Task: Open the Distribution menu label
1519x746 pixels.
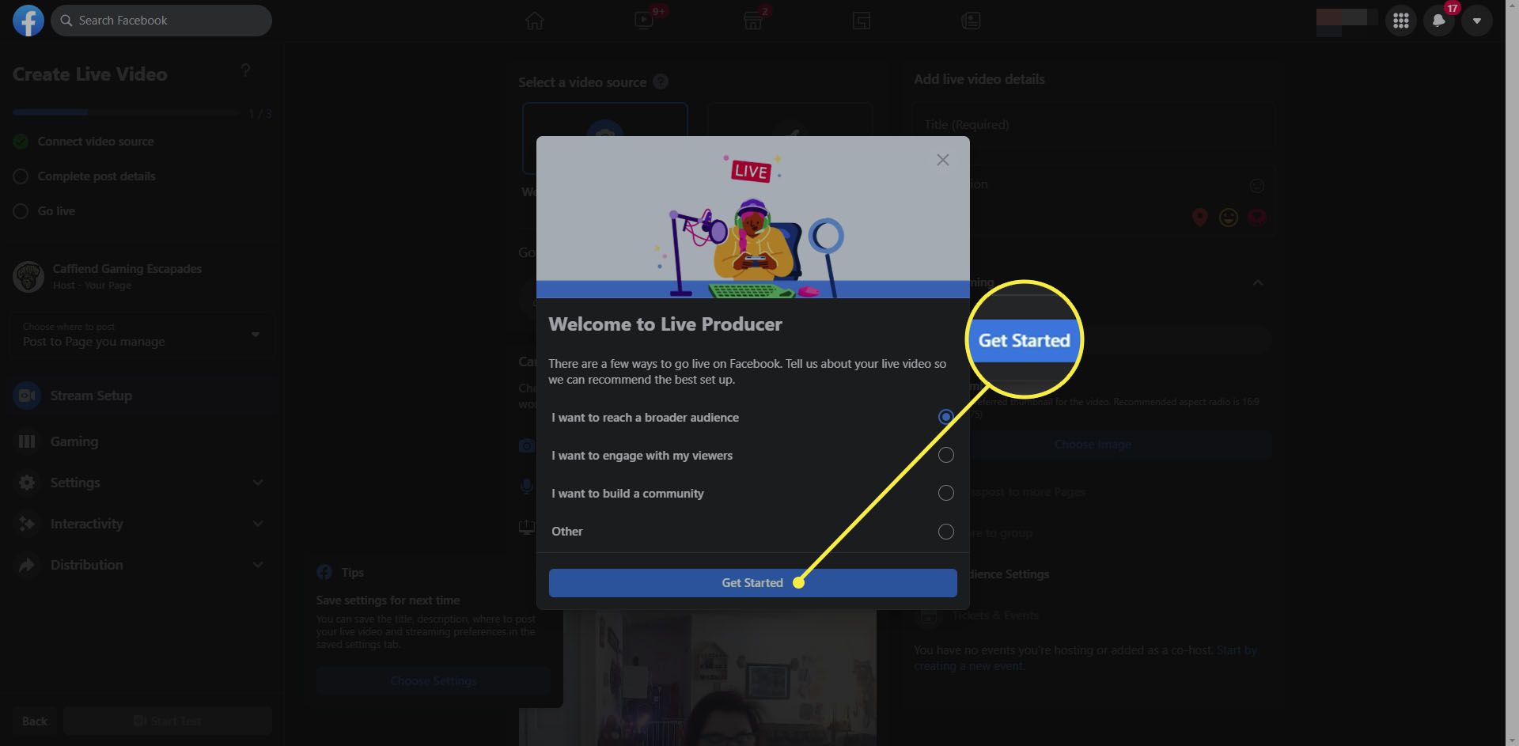Action: 87,565
